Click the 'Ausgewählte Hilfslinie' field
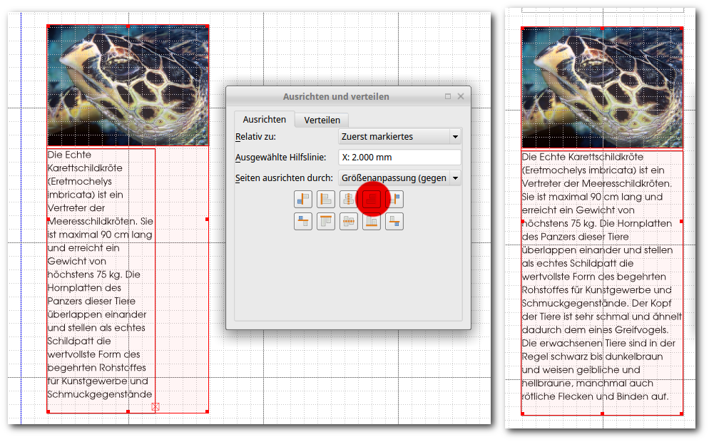 coord(399,157)
